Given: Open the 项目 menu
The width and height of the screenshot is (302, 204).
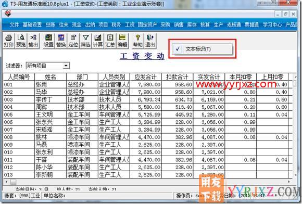Looking at the screenshot, I should 103,24.
